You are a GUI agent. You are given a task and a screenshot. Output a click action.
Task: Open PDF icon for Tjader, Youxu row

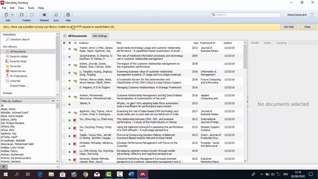[75, 136]
